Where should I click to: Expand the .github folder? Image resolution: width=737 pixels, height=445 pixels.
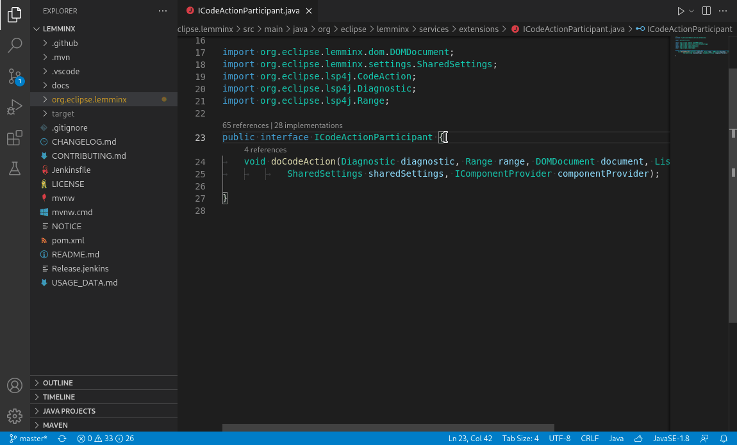click(x=45, y=43)
